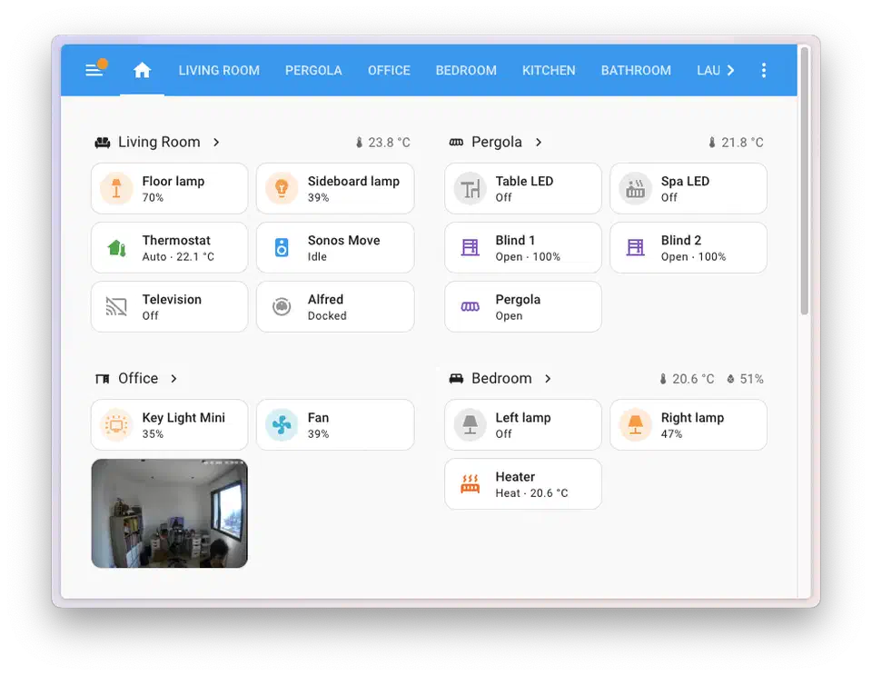Image resolution: width=872 pixels, height=676 pixels.
Task: Open the overflow menu with three dots
Action: [x=763, y=69]
